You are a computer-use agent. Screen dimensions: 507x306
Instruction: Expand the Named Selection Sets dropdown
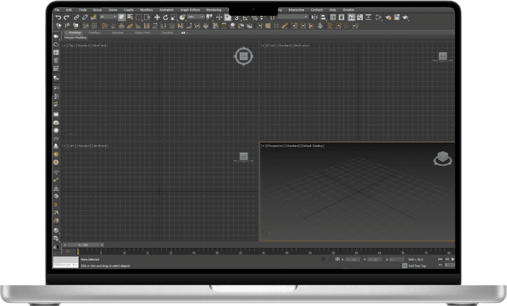293,17
